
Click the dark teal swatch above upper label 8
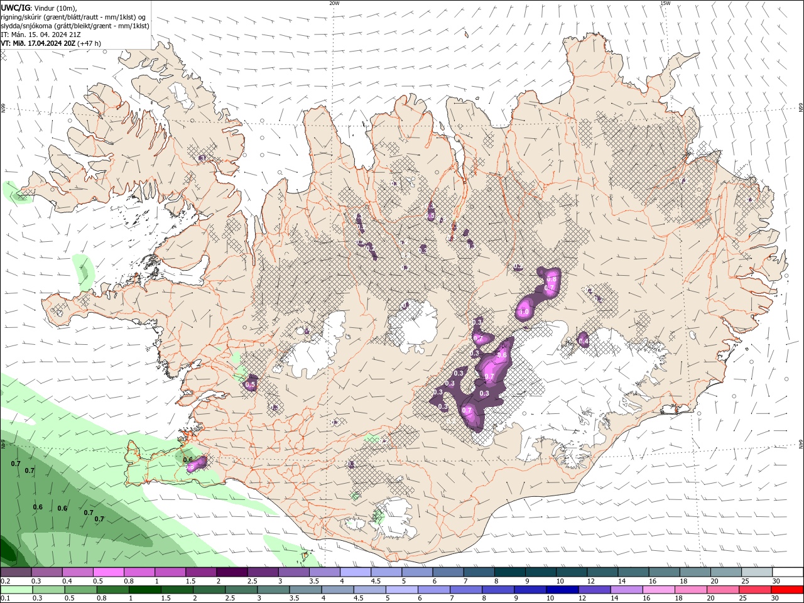tap(509, 572)
